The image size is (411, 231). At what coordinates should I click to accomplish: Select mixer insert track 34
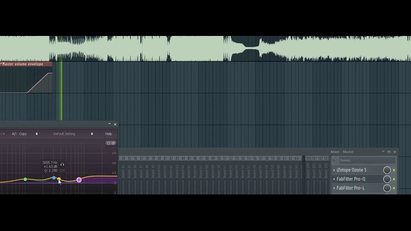(x=123, y=158)
